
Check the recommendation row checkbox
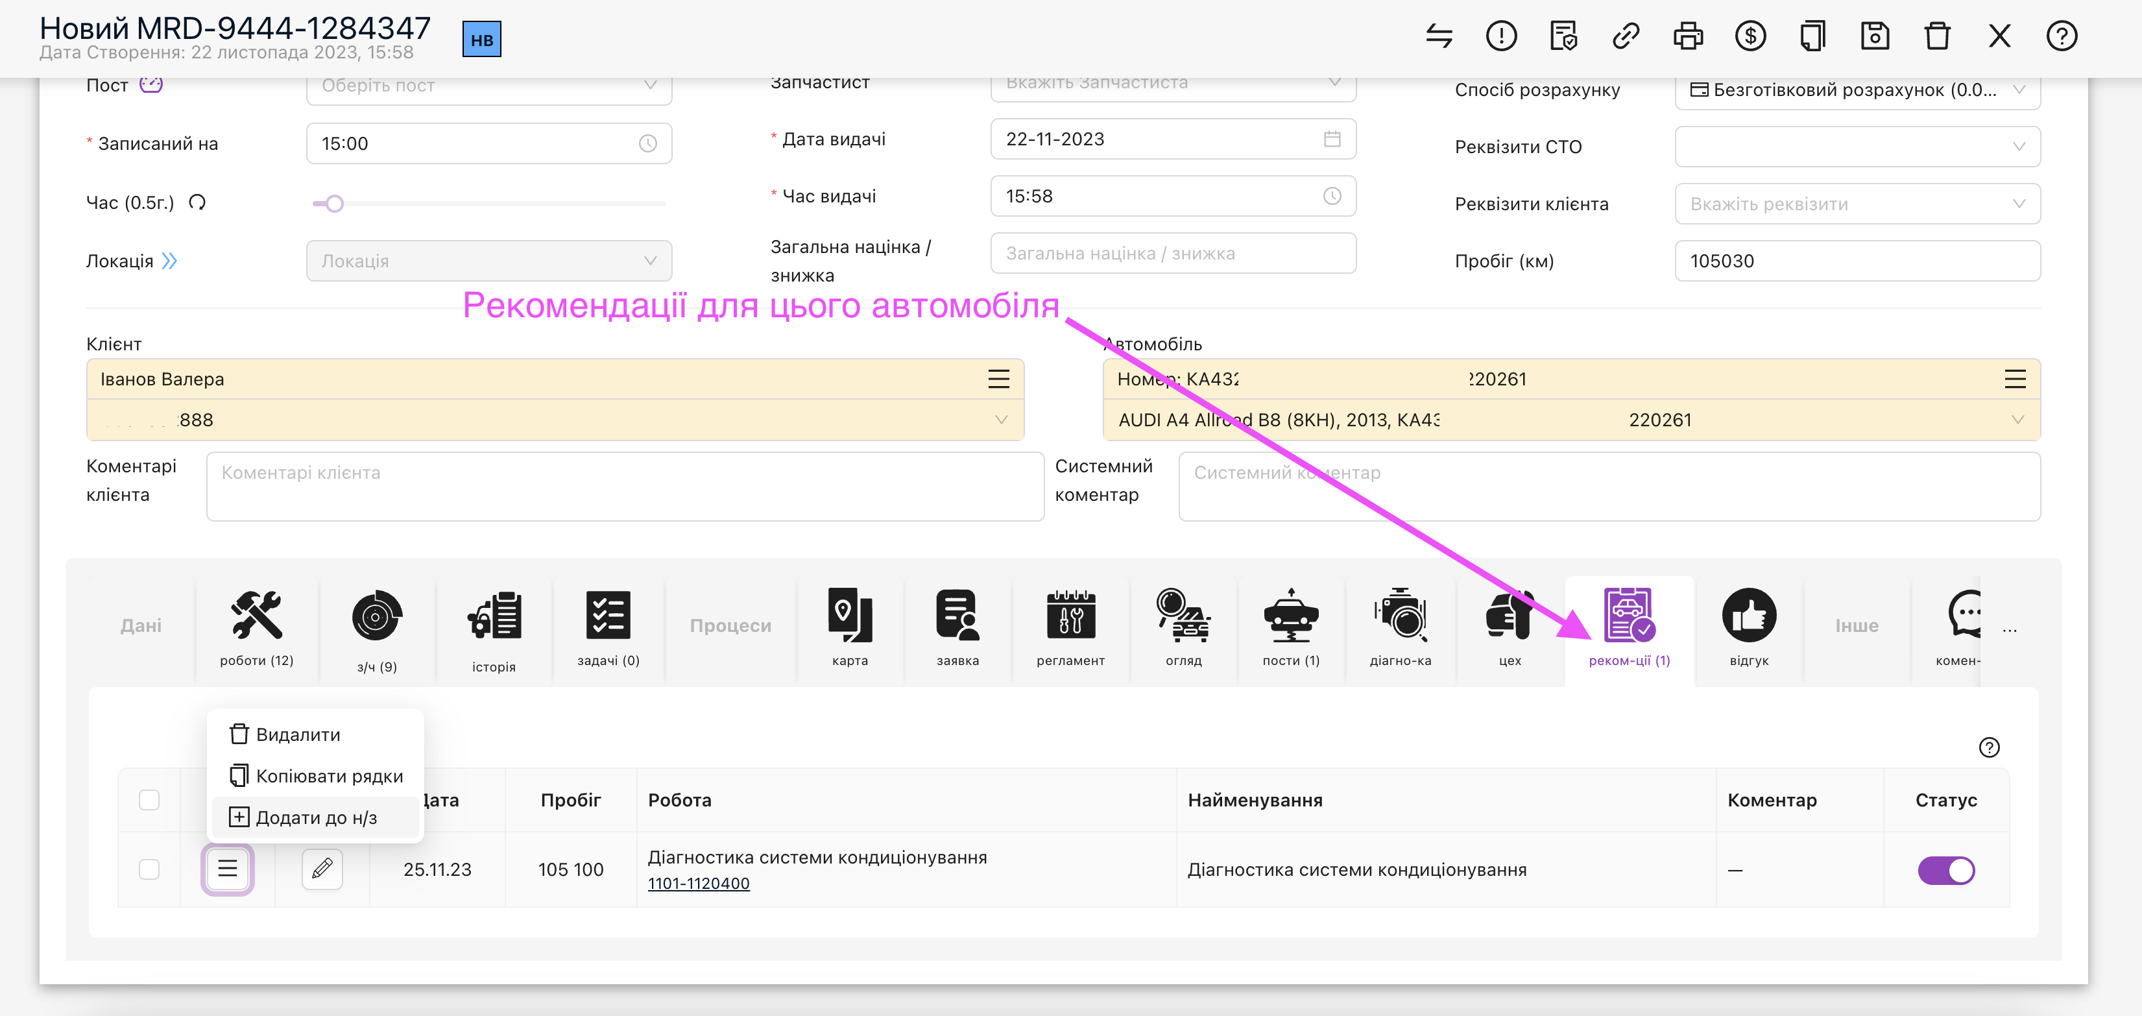click(150, 869)
